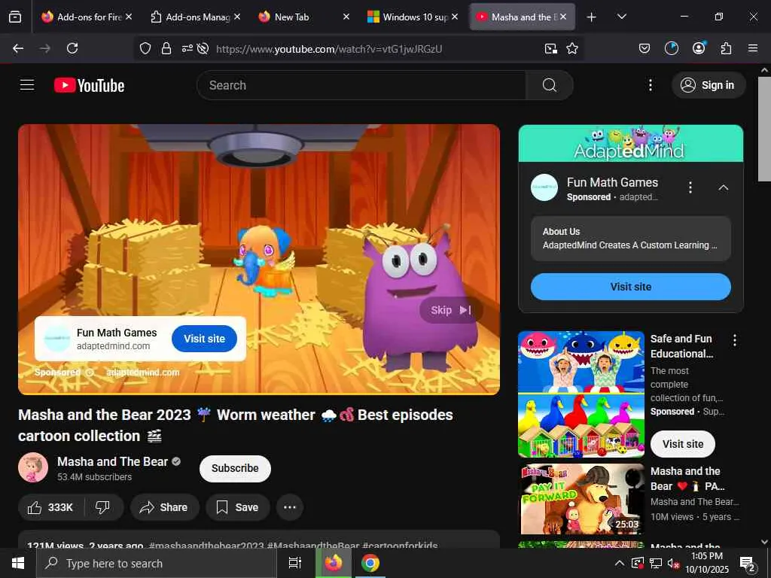Open a new tab with plus button

point(592,17)
